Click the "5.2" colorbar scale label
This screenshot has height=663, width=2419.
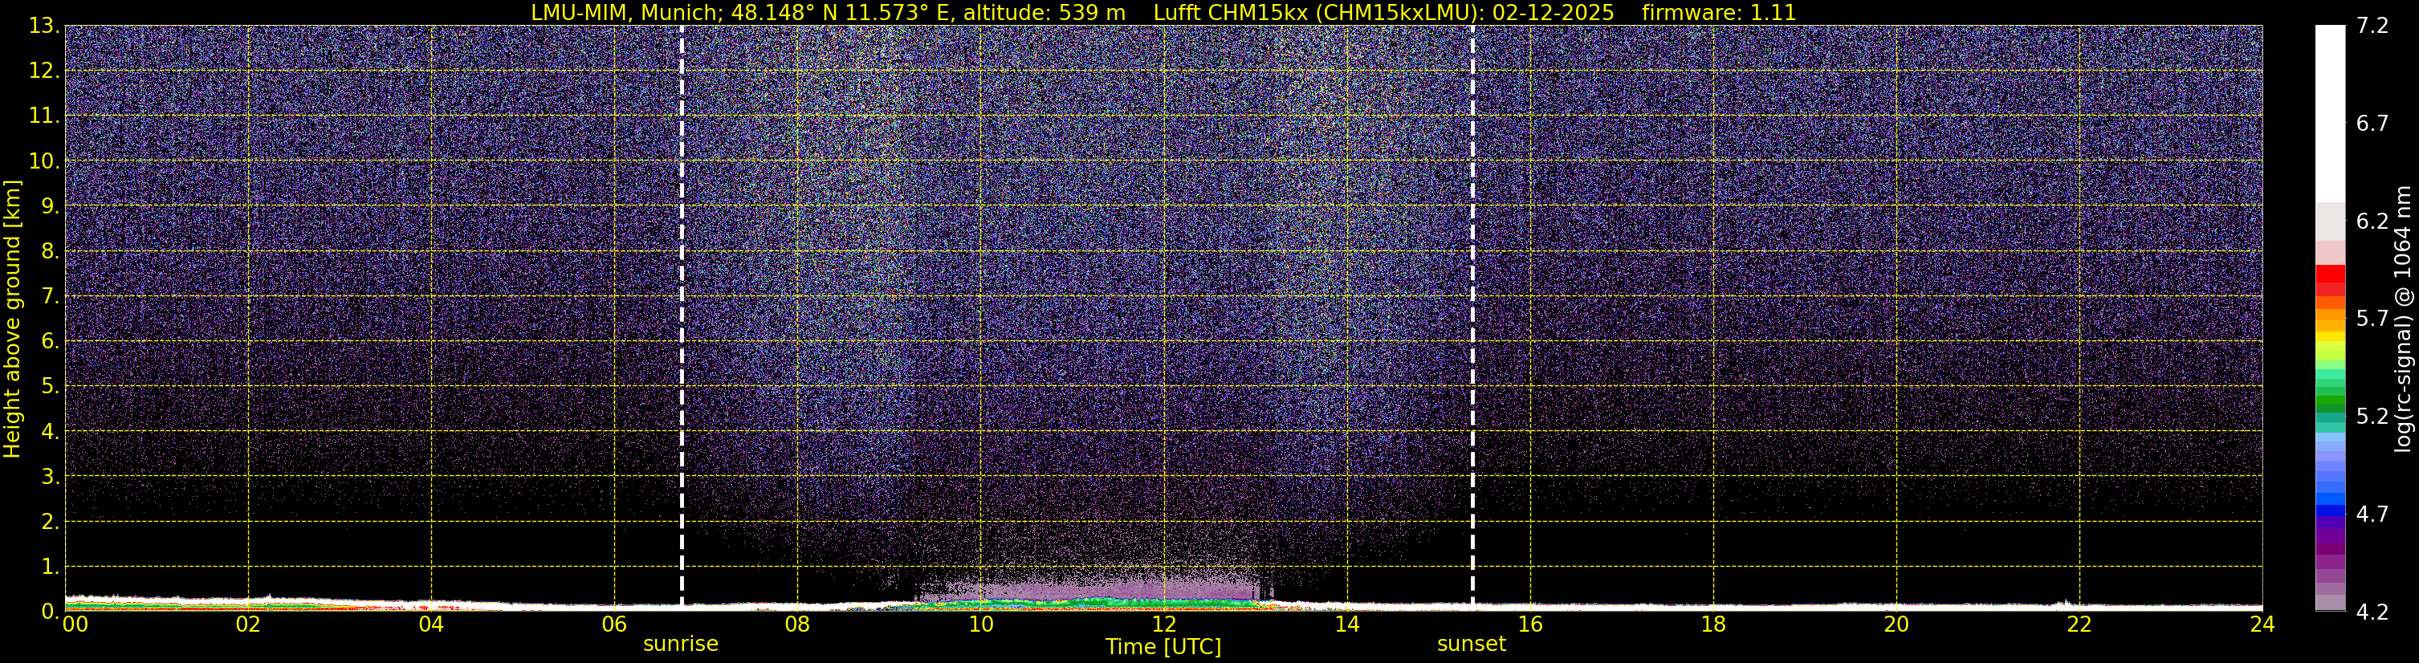(x=2372, y=416)
